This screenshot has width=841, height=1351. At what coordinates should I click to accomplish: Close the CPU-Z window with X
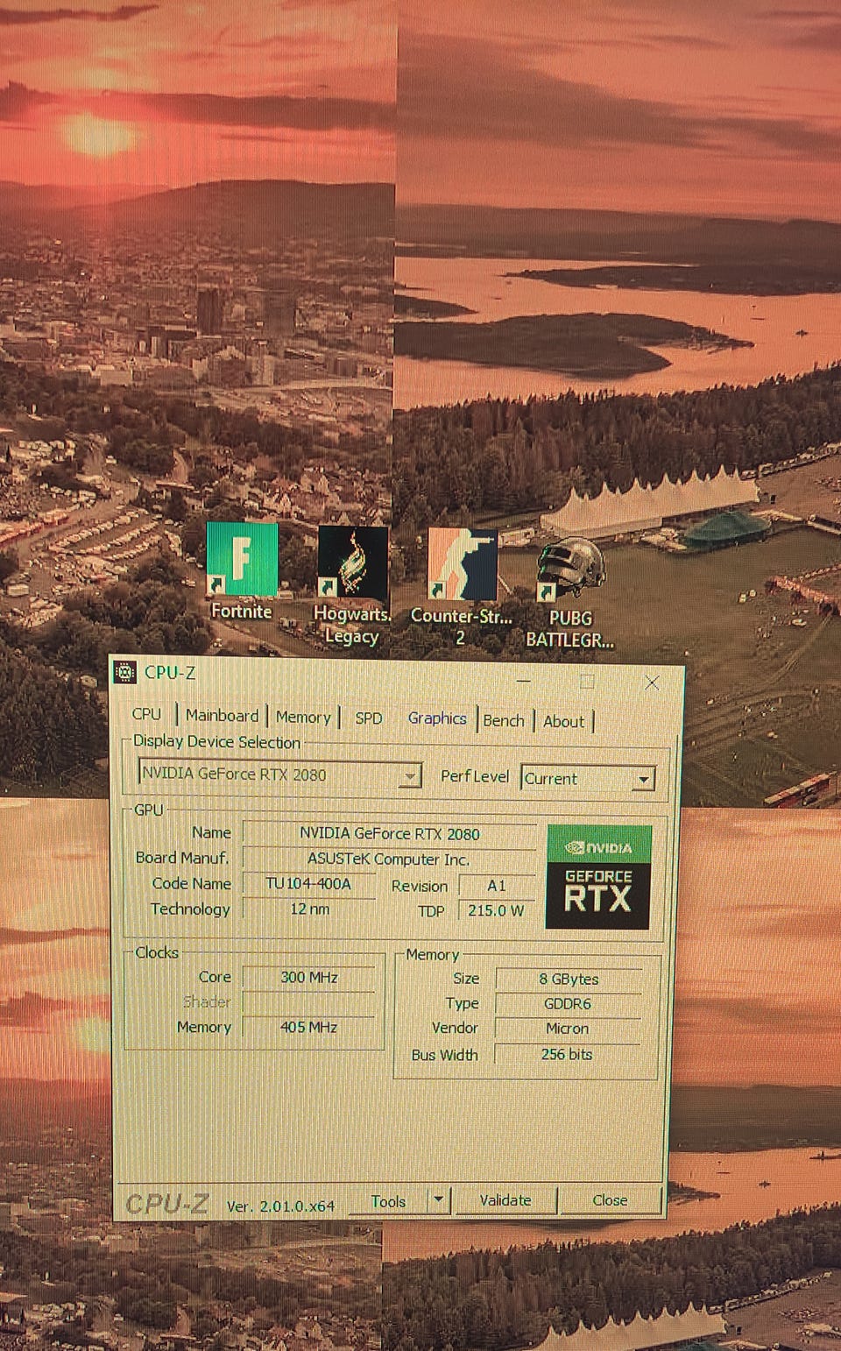point(652,683)
